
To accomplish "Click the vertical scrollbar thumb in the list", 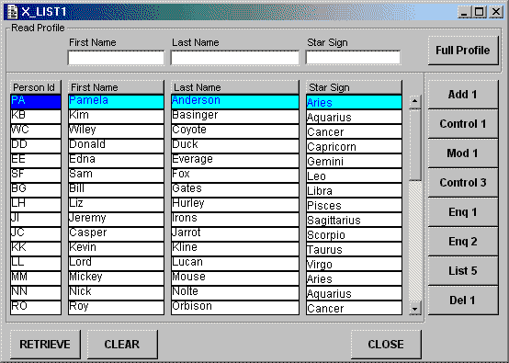I will click(415, 145).
